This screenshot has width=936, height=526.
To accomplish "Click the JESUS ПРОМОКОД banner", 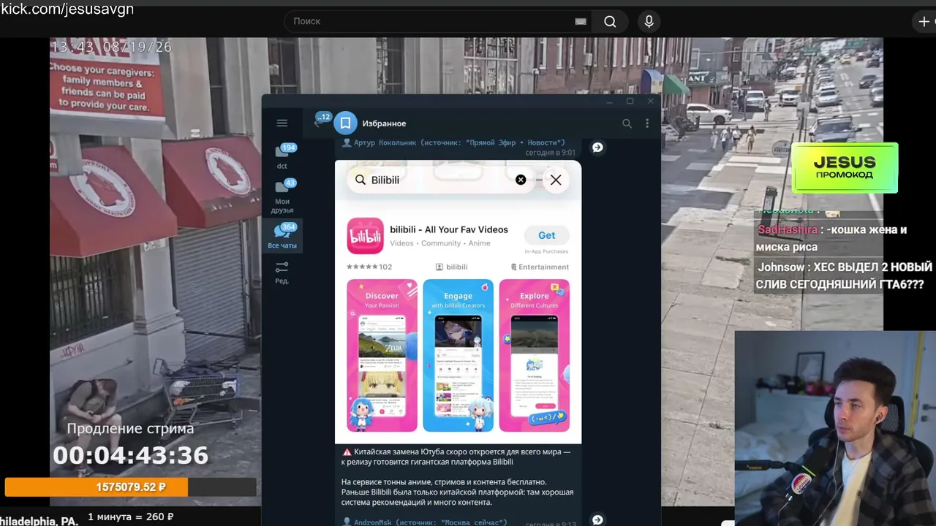I will [x=845, y=168].
